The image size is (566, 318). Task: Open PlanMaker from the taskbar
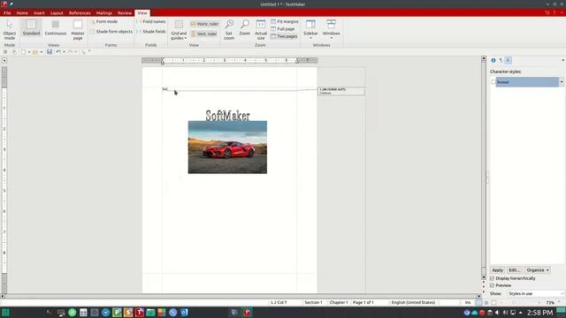[117, 312]
